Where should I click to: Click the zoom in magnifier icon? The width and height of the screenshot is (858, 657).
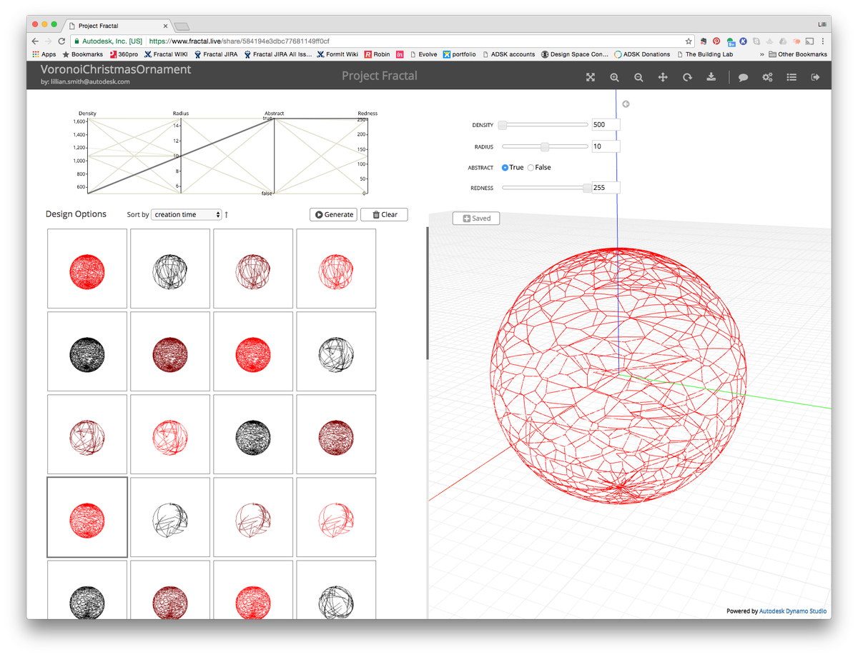tap(614, 77)
